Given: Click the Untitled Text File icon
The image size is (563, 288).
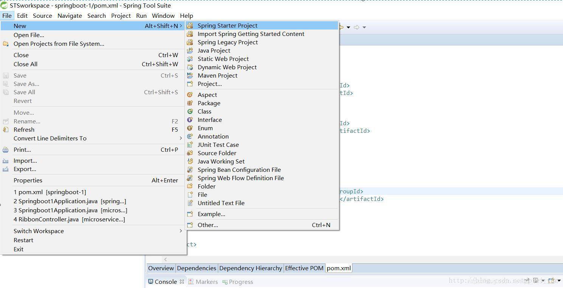Looking at the screenshot, I should pyautogui.click(x=190, y=203).
